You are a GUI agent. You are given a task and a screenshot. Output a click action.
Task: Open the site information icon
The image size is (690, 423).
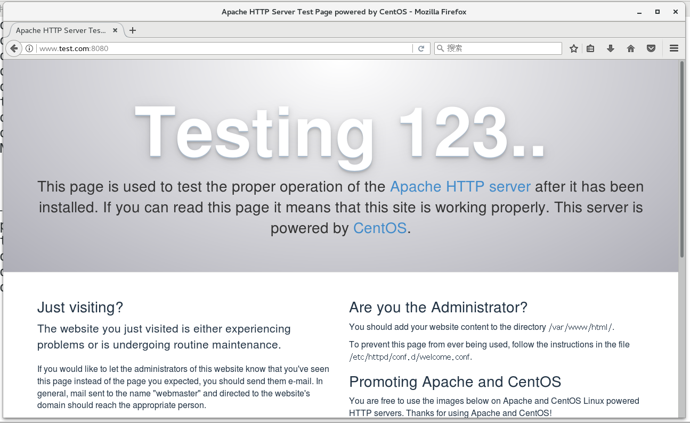(29, 48)
